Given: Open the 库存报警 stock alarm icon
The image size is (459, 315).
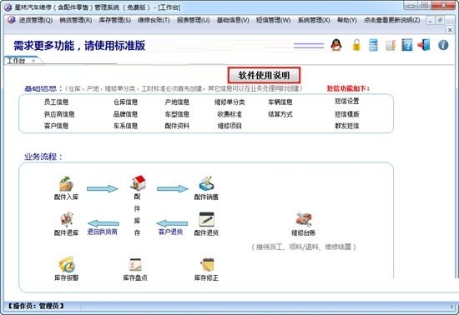Looking at the screenshot, I should point(67,264).
